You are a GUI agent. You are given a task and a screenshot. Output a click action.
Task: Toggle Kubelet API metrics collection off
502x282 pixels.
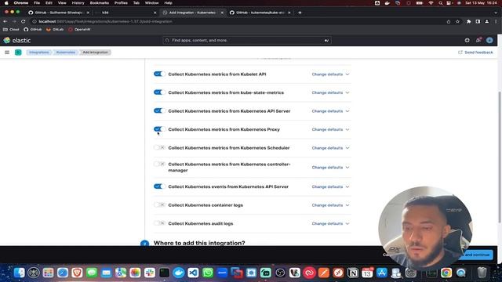coord(159,74)
